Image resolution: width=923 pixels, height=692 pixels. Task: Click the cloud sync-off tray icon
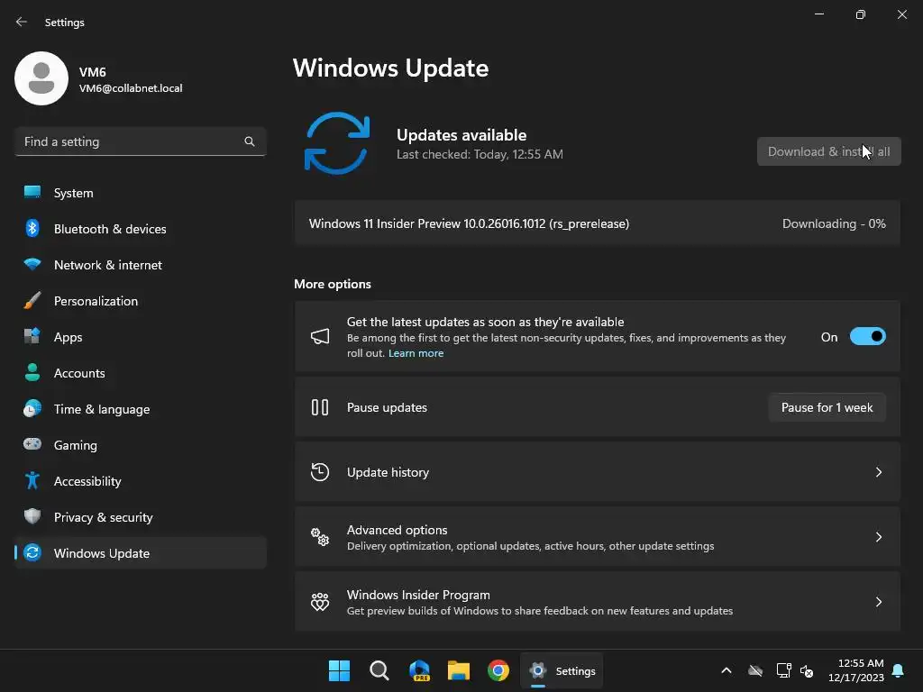click(x=755, y=670)
